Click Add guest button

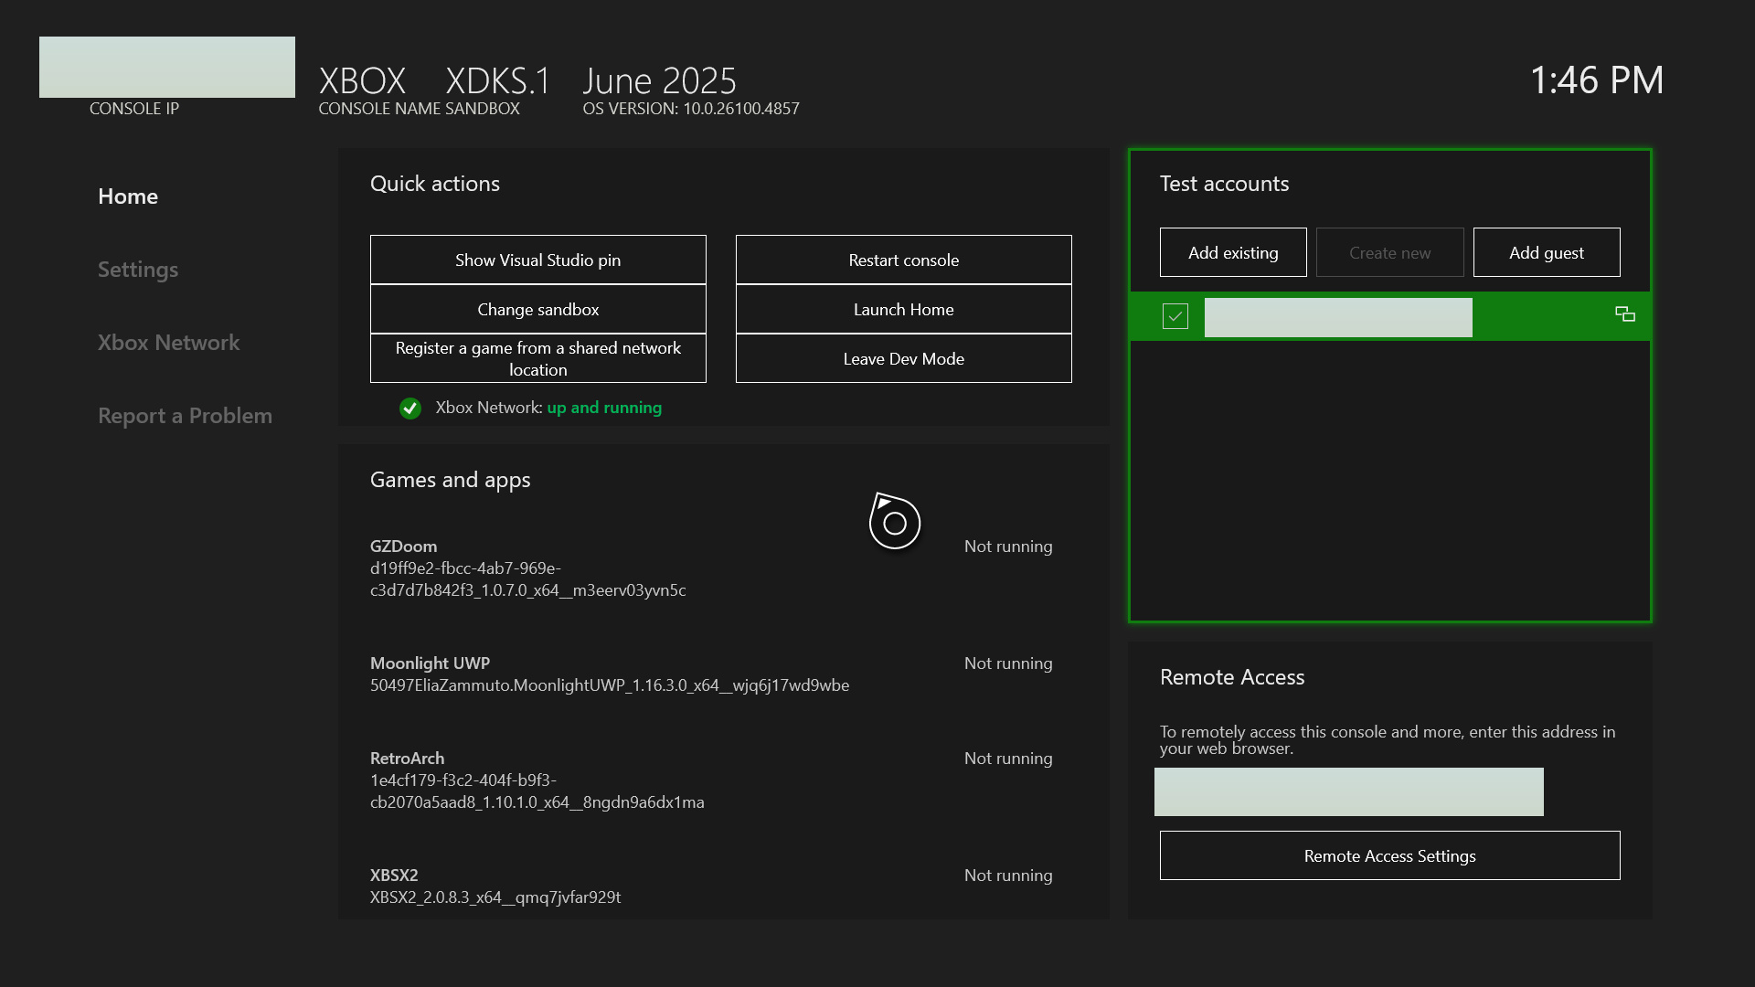[x=1547, y=252]
